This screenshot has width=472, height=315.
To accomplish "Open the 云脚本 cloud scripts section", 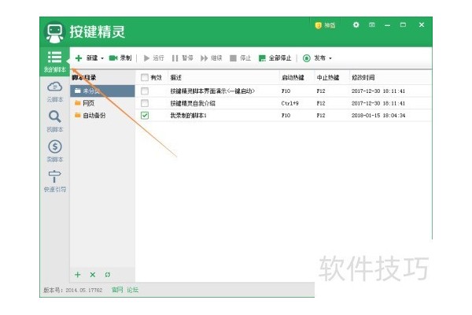I will 54,91.
